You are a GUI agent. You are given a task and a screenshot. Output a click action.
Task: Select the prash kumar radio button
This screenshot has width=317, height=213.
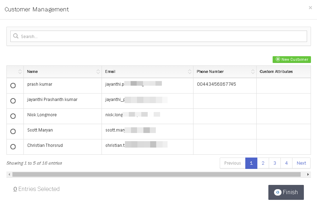click(13, 86)
